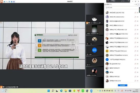Select the child photo avatar video tile

[x=95, y=61]
